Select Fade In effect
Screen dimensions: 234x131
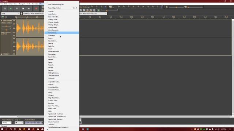tap(62, 44)
